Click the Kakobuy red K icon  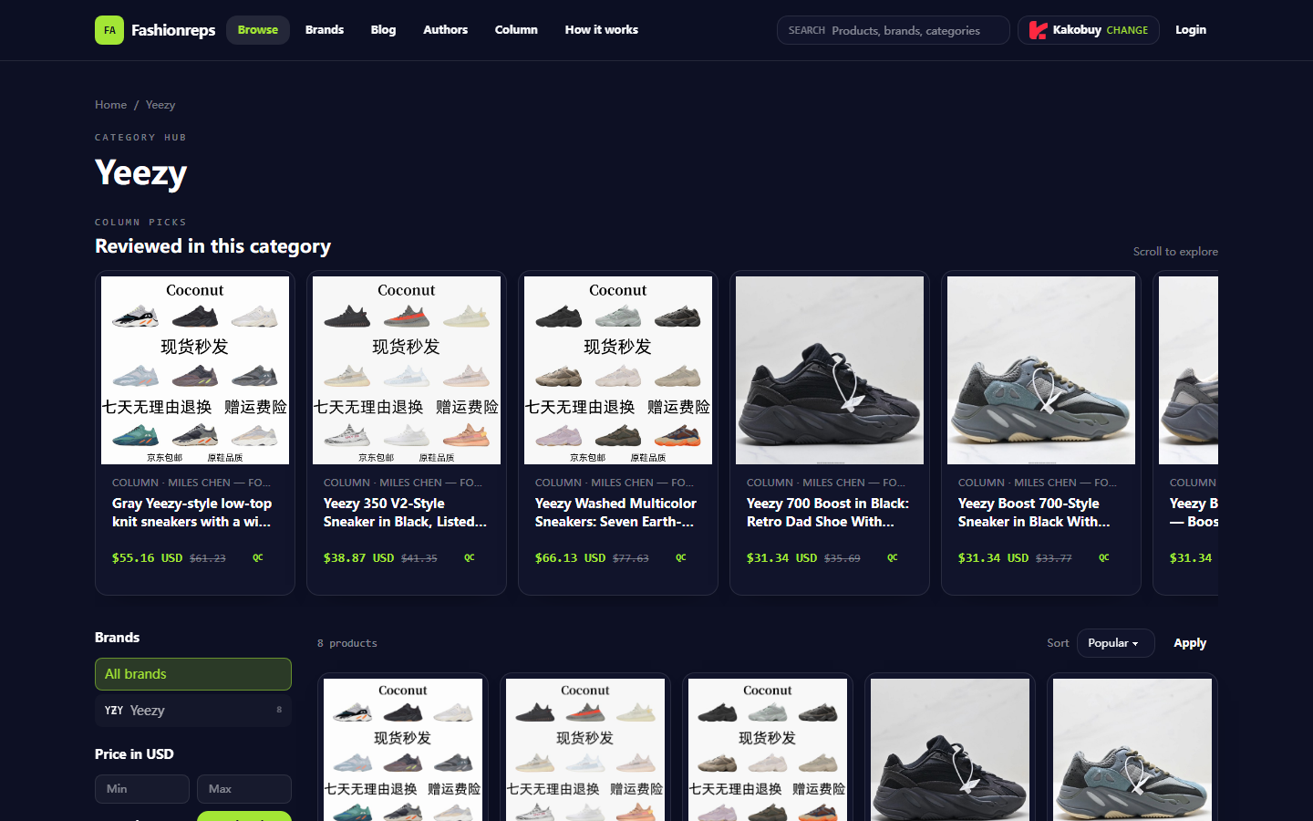1038,30
